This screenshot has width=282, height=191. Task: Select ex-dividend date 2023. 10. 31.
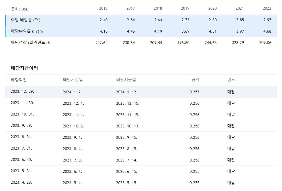[x=22, y=114]
